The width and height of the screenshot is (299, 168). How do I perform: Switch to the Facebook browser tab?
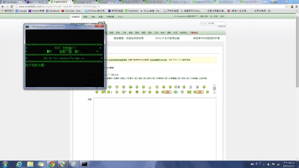[x=13, y=2]
